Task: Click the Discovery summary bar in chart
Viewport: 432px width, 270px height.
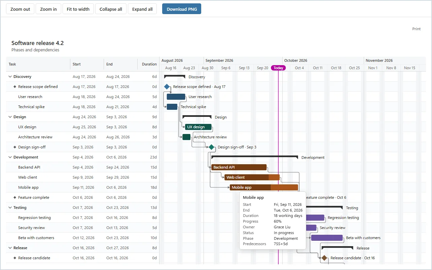Action: (175, 76)
